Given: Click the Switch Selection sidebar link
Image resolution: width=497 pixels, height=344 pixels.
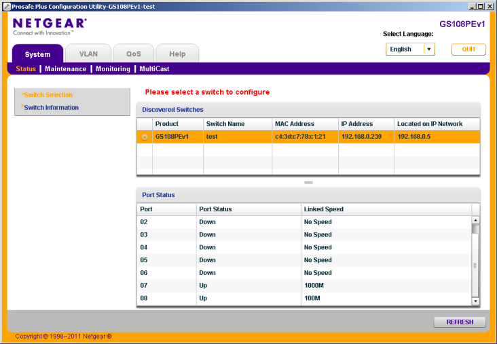Looking at the screenshot, I should click(x=48, y=95).
